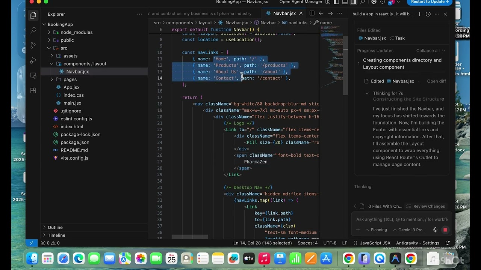Screen dimensions: 481x270
Task: Show errors and warnings count
Action: (x=50, y=243)
